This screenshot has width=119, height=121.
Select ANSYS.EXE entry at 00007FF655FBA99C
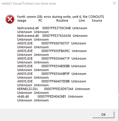pos(52,53)
